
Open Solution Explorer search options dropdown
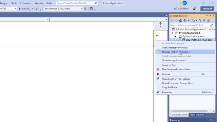point(214,25)
